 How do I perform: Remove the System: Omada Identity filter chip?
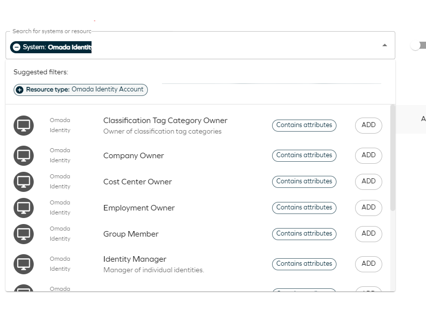pyautogui.click(x=17, y=47)
